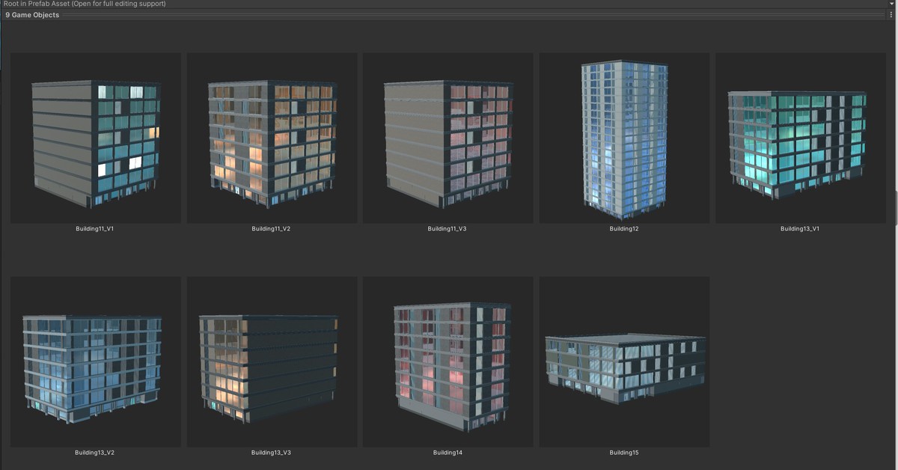The height and width of the screenshot is (470, 898).
Task: Select the Building14 prefab thumbnail
Action: [447, 361]
